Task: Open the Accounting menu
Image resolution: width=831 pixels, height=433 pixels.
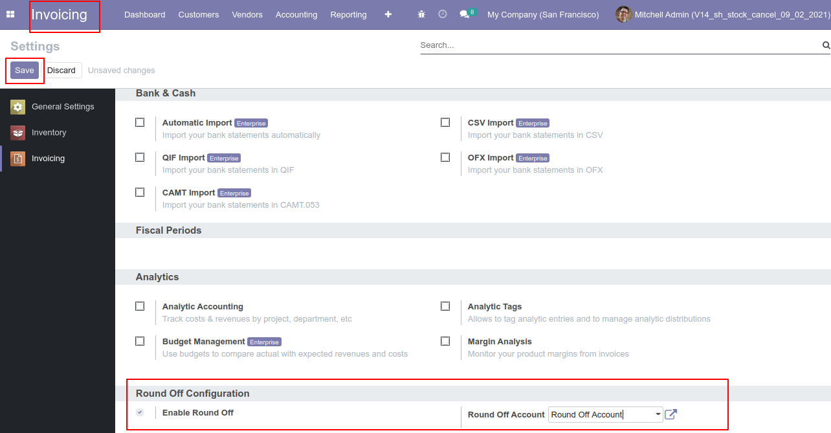Action: pos(296,14)
